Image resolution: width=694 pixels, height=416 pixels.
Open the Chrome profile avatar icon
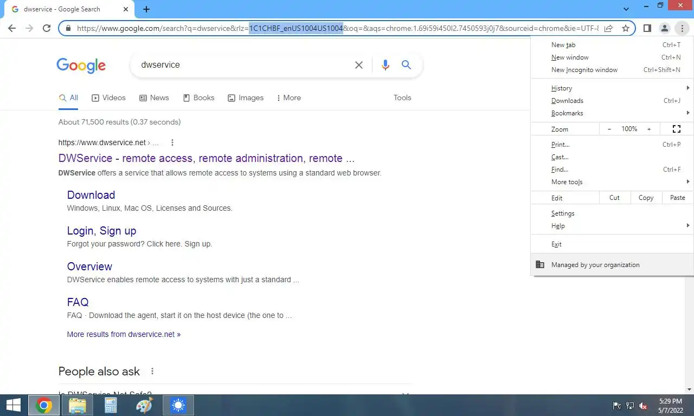coord(664,28)
